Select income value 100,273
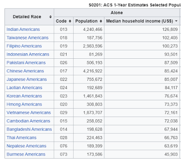 (x=170, y=46)
